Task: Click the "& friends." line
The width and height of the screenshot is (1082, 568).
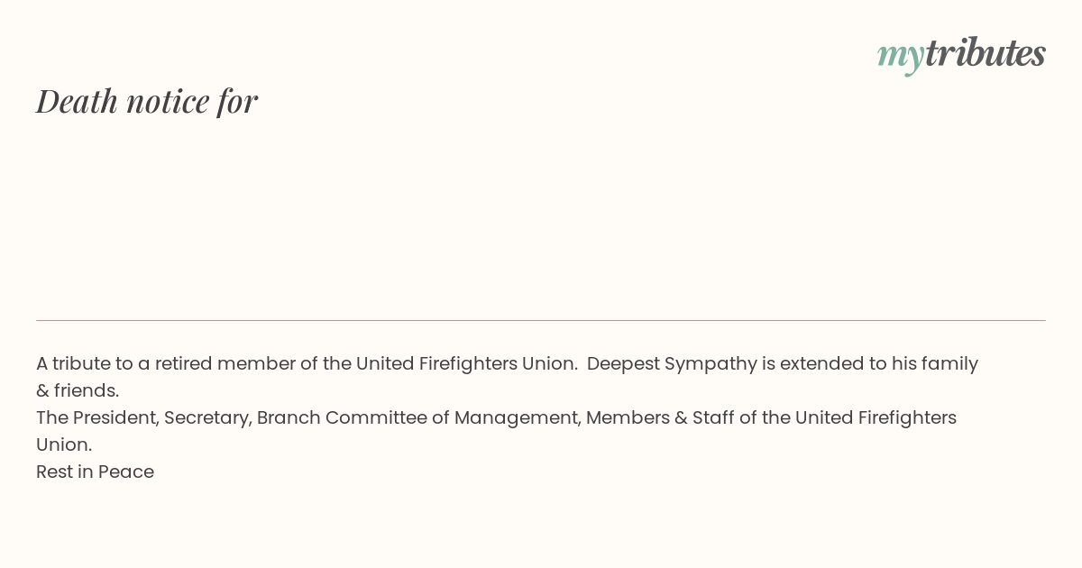Action: [x=78, y=390]
